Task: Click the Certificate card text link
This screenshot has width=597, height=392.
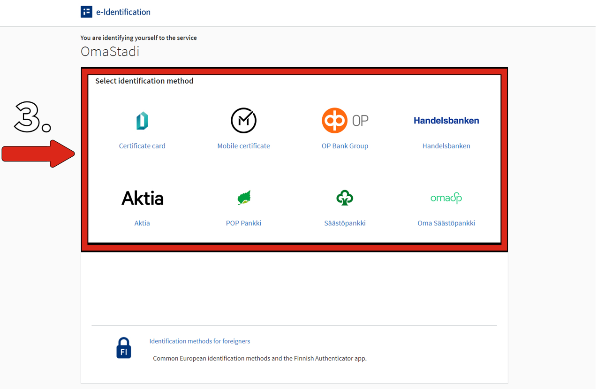Action: pos(142,146)
